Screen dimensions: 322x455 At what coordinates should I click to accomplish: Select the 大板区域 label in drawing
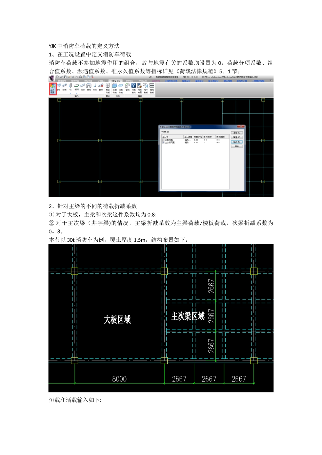(x=117, y=319)
